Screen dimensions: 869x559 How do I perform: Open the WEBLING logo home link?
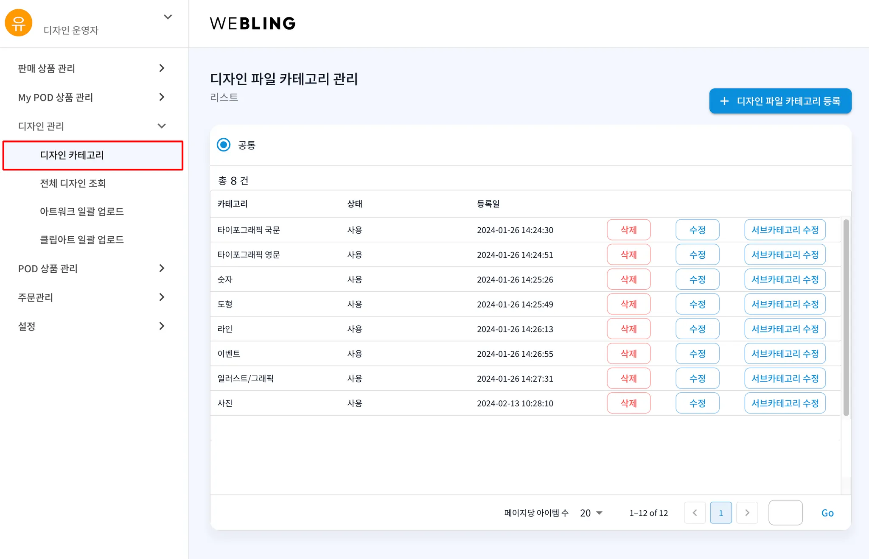pyautogui.click(x=253, y=24)
